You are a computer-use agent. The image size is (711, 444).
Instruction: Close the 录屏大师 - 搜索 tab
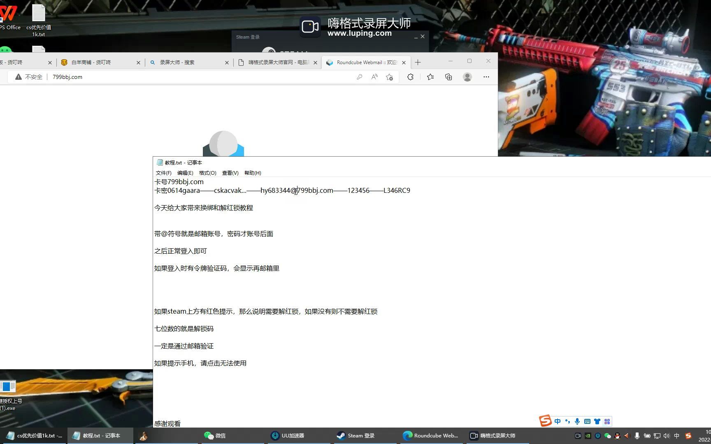click(x=227, y=62)
